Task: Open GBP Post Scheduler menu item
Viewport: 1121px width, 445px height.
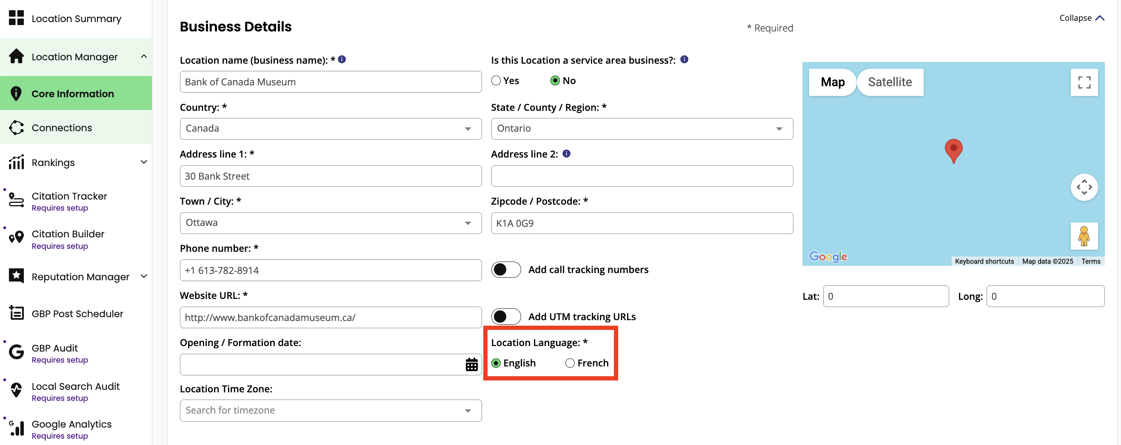Action: tap(76, 313)
